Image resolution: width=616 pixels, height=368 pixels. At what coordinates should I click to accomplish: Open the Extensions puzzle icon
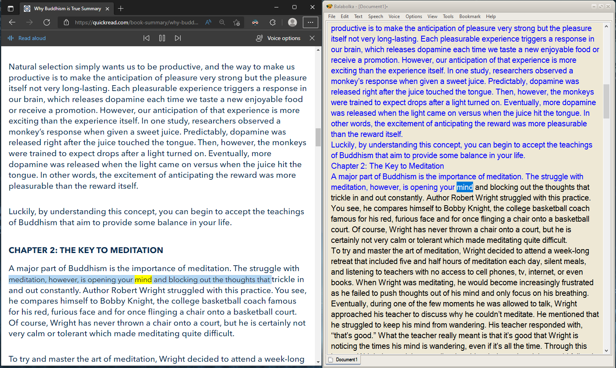point(272,22)
